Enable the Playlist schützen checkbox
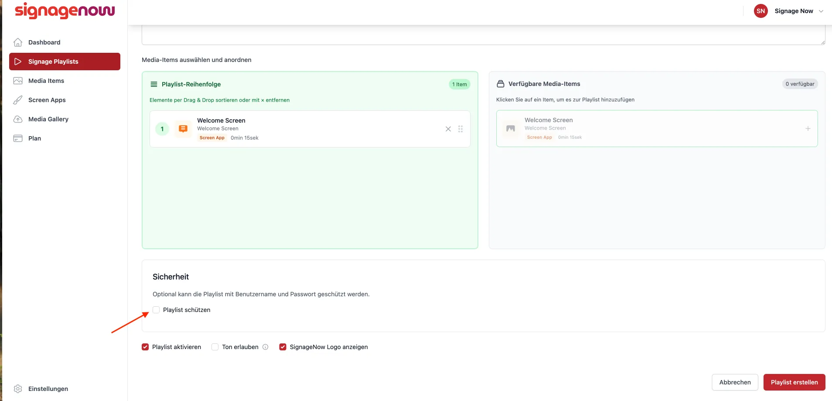 coord(156,310)
